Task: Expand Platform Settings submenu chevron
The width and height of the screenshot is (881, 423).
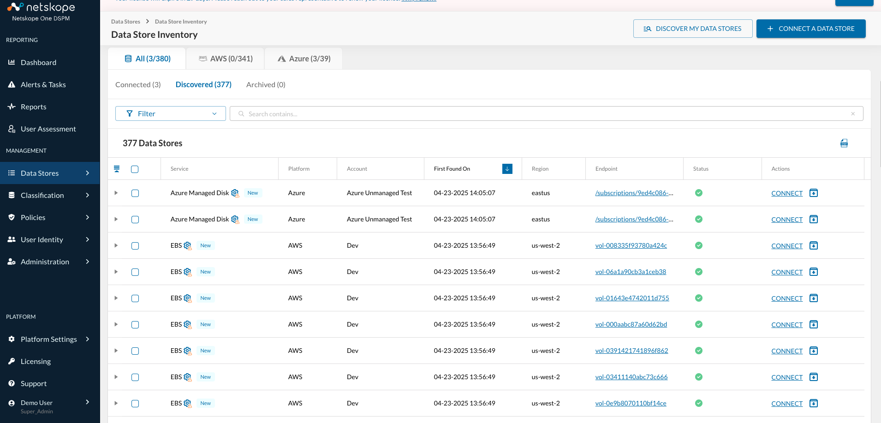Action: pyautogui.click(x=88, y=339)
